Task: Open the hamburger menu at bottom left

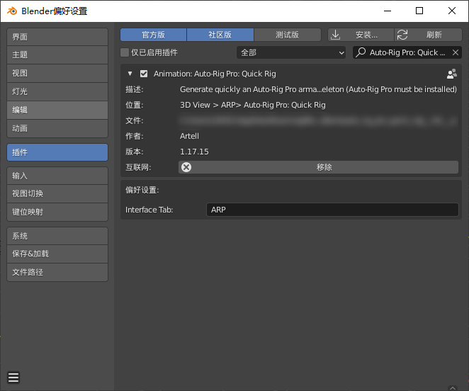Action: coord(13,378)
